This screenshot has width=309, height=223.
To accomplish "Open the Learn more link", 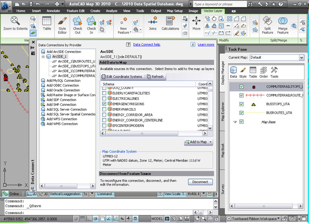I will [x=206, y=45].
